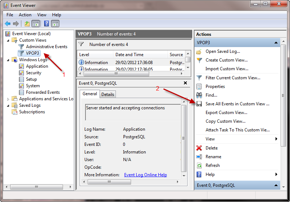Click the Application log icon in tree
Viewport: 290px width, 202px height.
click(21, 66)
